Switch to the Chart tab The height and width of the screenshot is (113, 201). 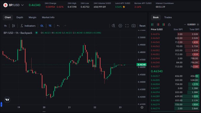coord(8,17)
